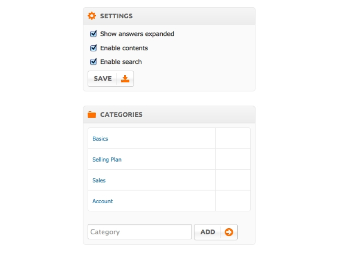
Task: Select the Sales category link
Action: [99, 180]
